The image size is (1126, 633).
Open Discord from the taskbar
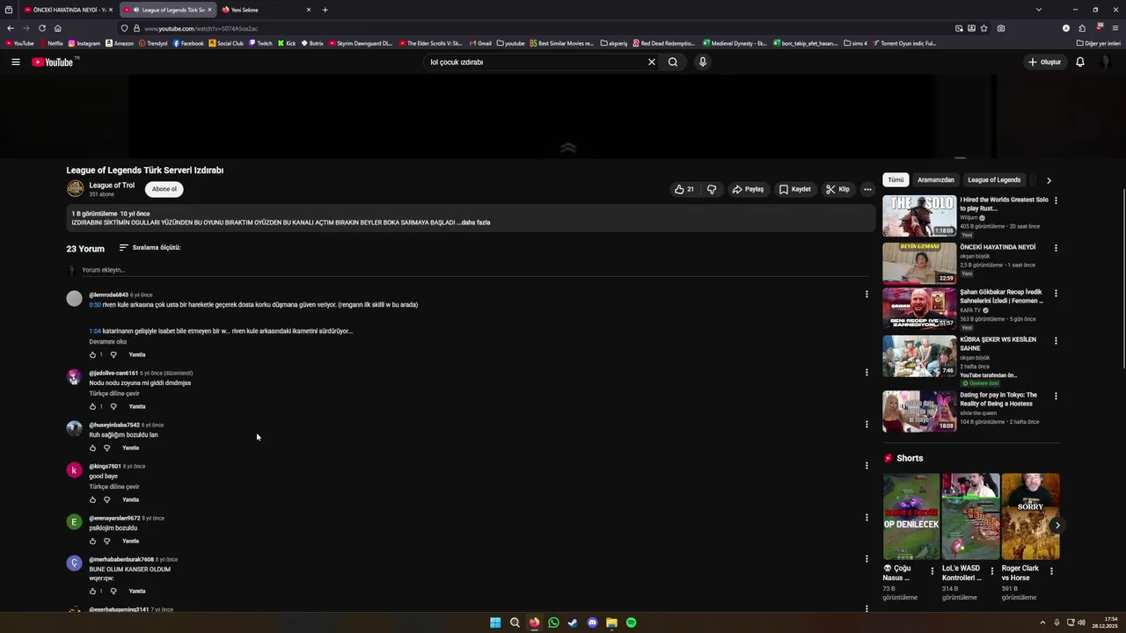coord(592,622)
